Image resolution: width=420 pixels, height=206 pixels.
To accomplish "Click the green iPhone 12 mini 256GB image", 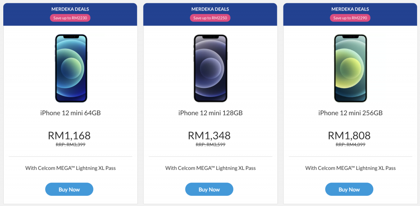I will pyautogui.click(x=351, y=68).
